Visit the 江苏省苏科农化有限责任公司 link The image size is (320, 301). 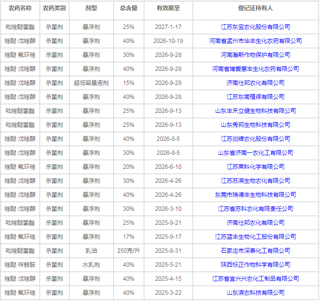coord(255,209)
